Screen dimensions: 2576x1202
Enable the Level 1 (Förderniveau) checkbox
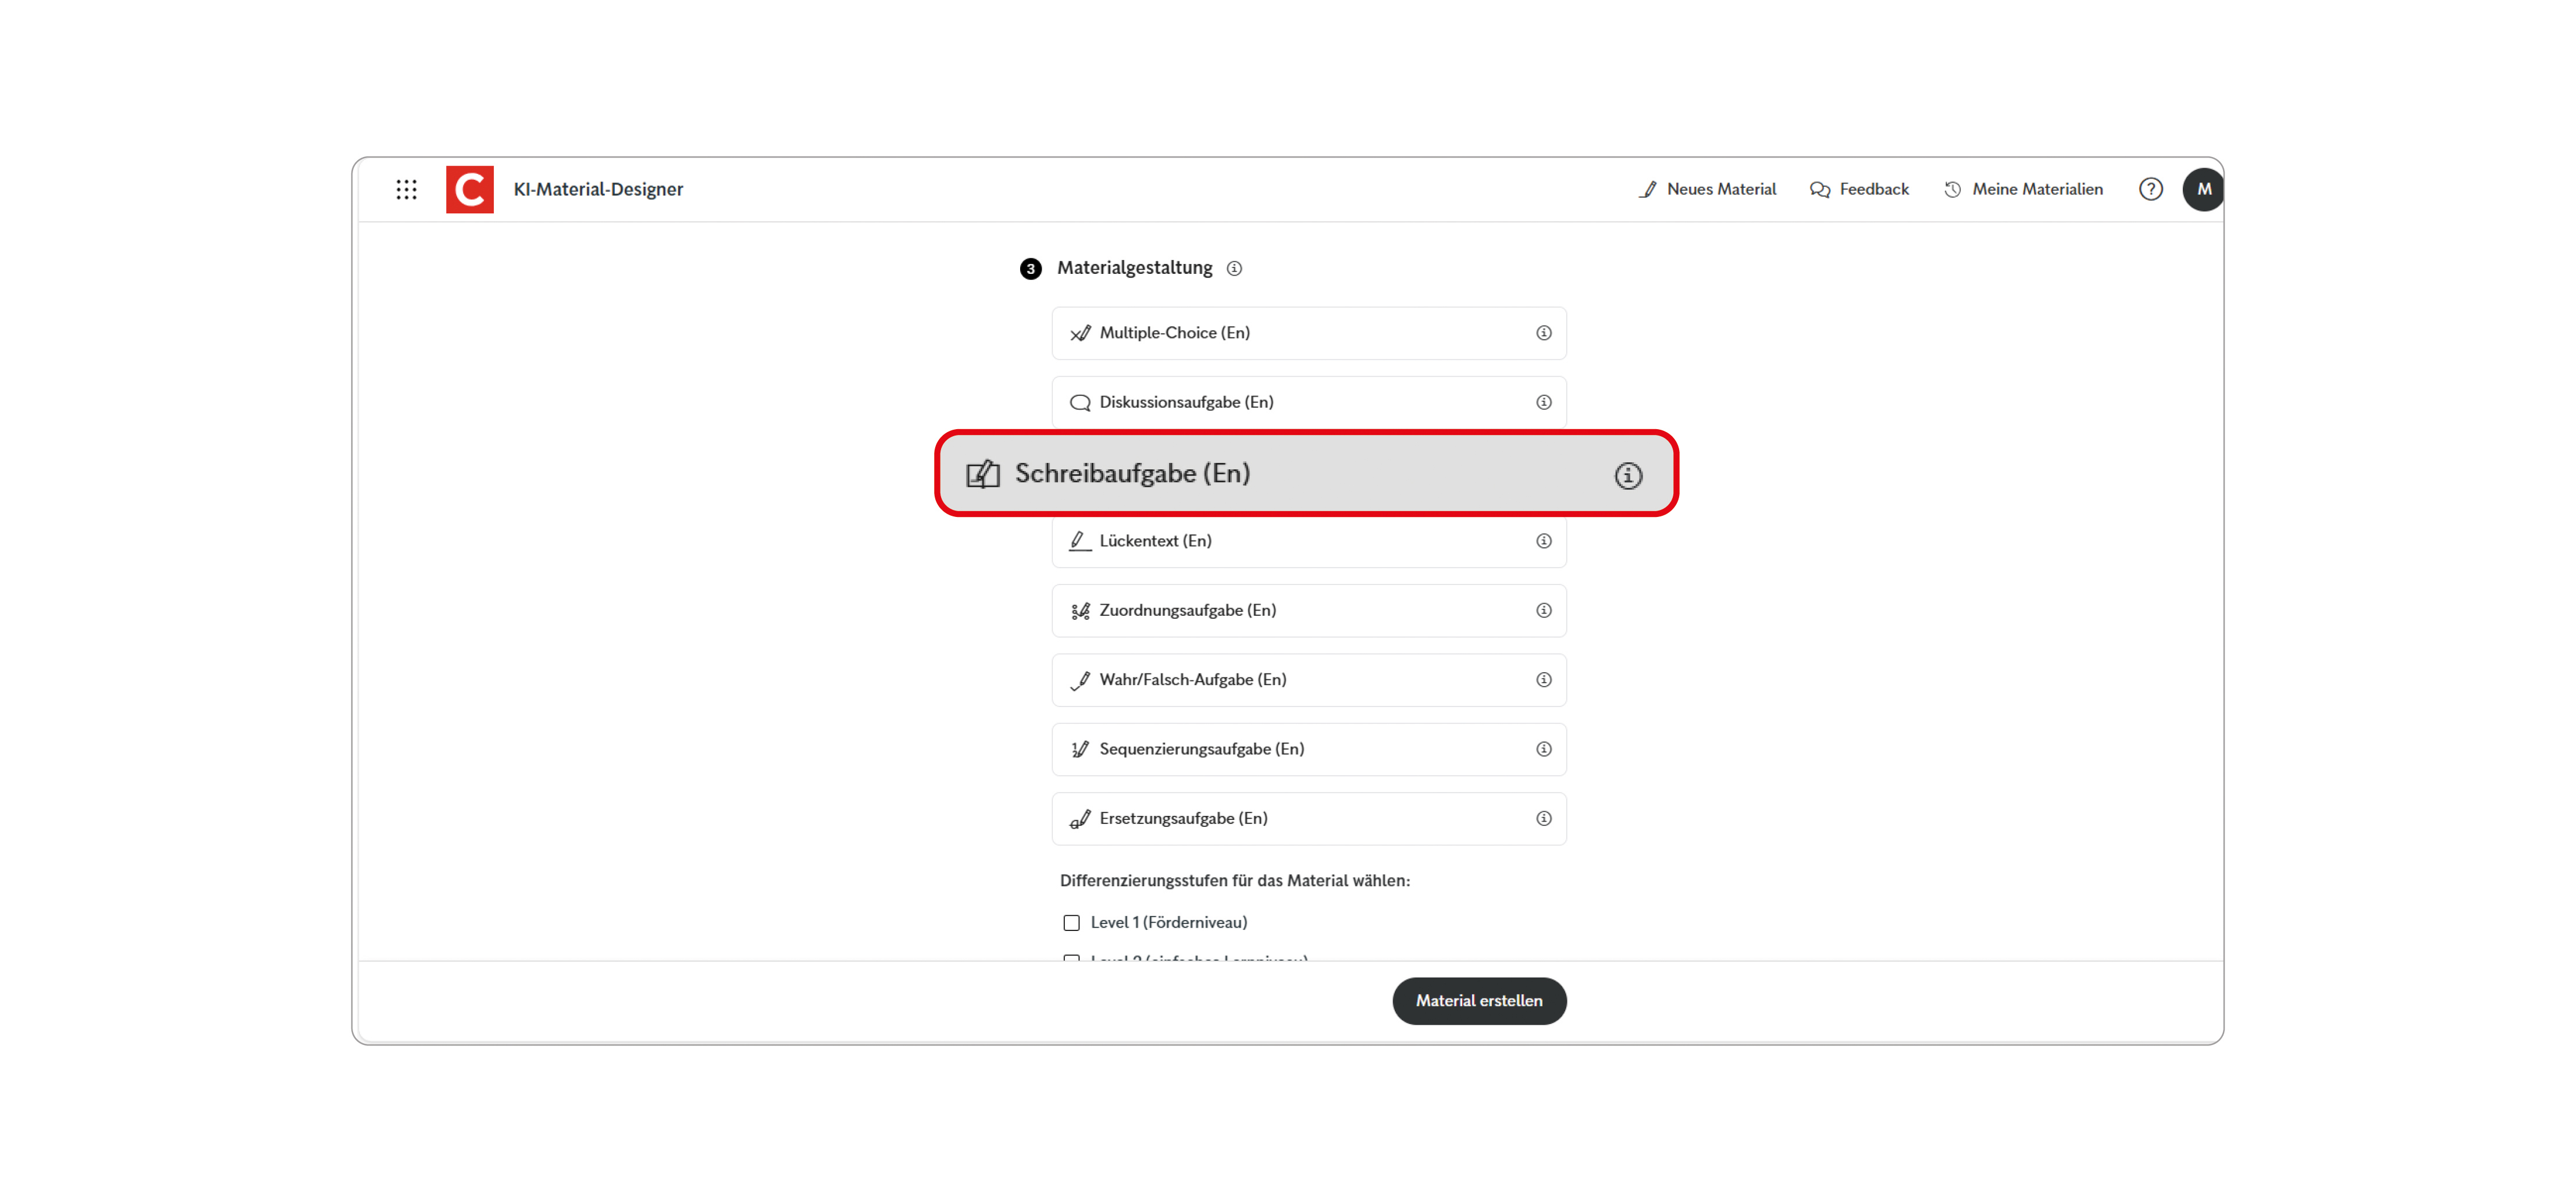pos(1072,922)
